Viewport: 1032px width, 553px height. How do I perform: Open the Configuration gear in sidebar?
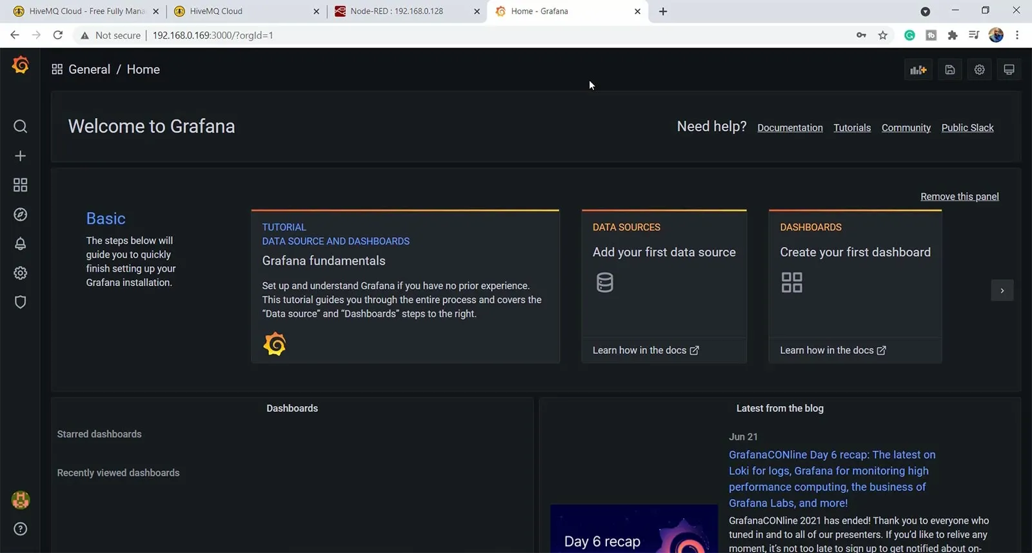coord(21,273)
